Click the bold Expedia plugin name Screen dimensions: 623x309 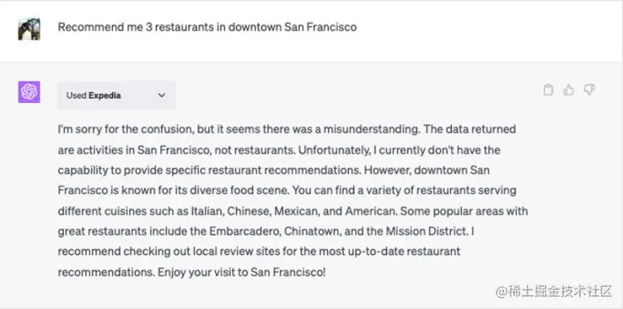point(105,96)
